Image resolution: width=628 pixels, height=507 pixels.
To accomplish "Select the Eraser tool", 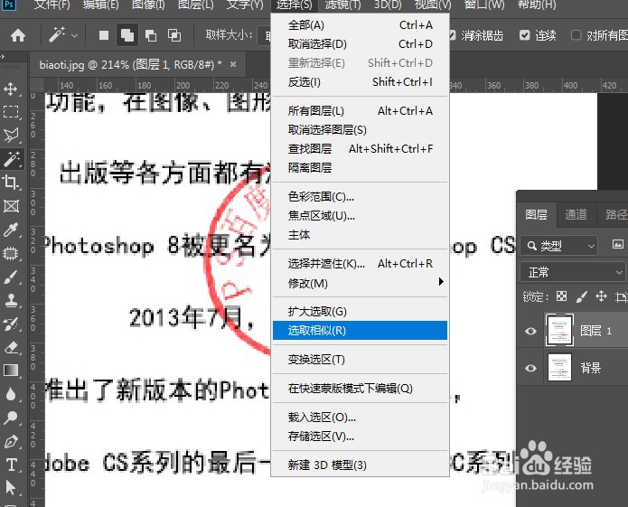I will tap(11, 347).
